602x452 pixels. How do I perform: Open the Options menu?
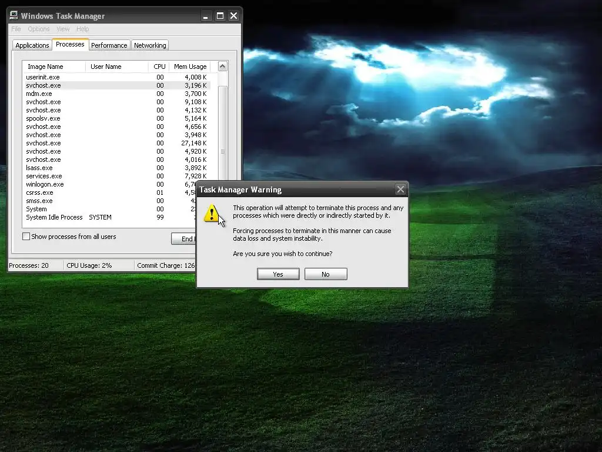click(x=38, y=29)
